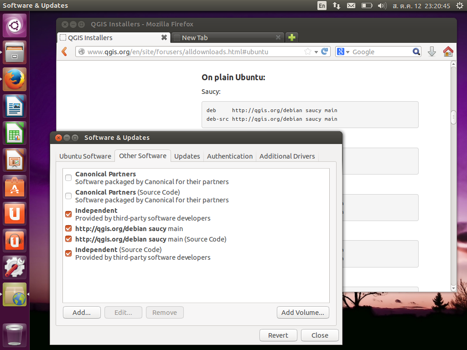The image size is (467, 350).
Task: Open the system session gear menu
Action: [x=460, y=5]
